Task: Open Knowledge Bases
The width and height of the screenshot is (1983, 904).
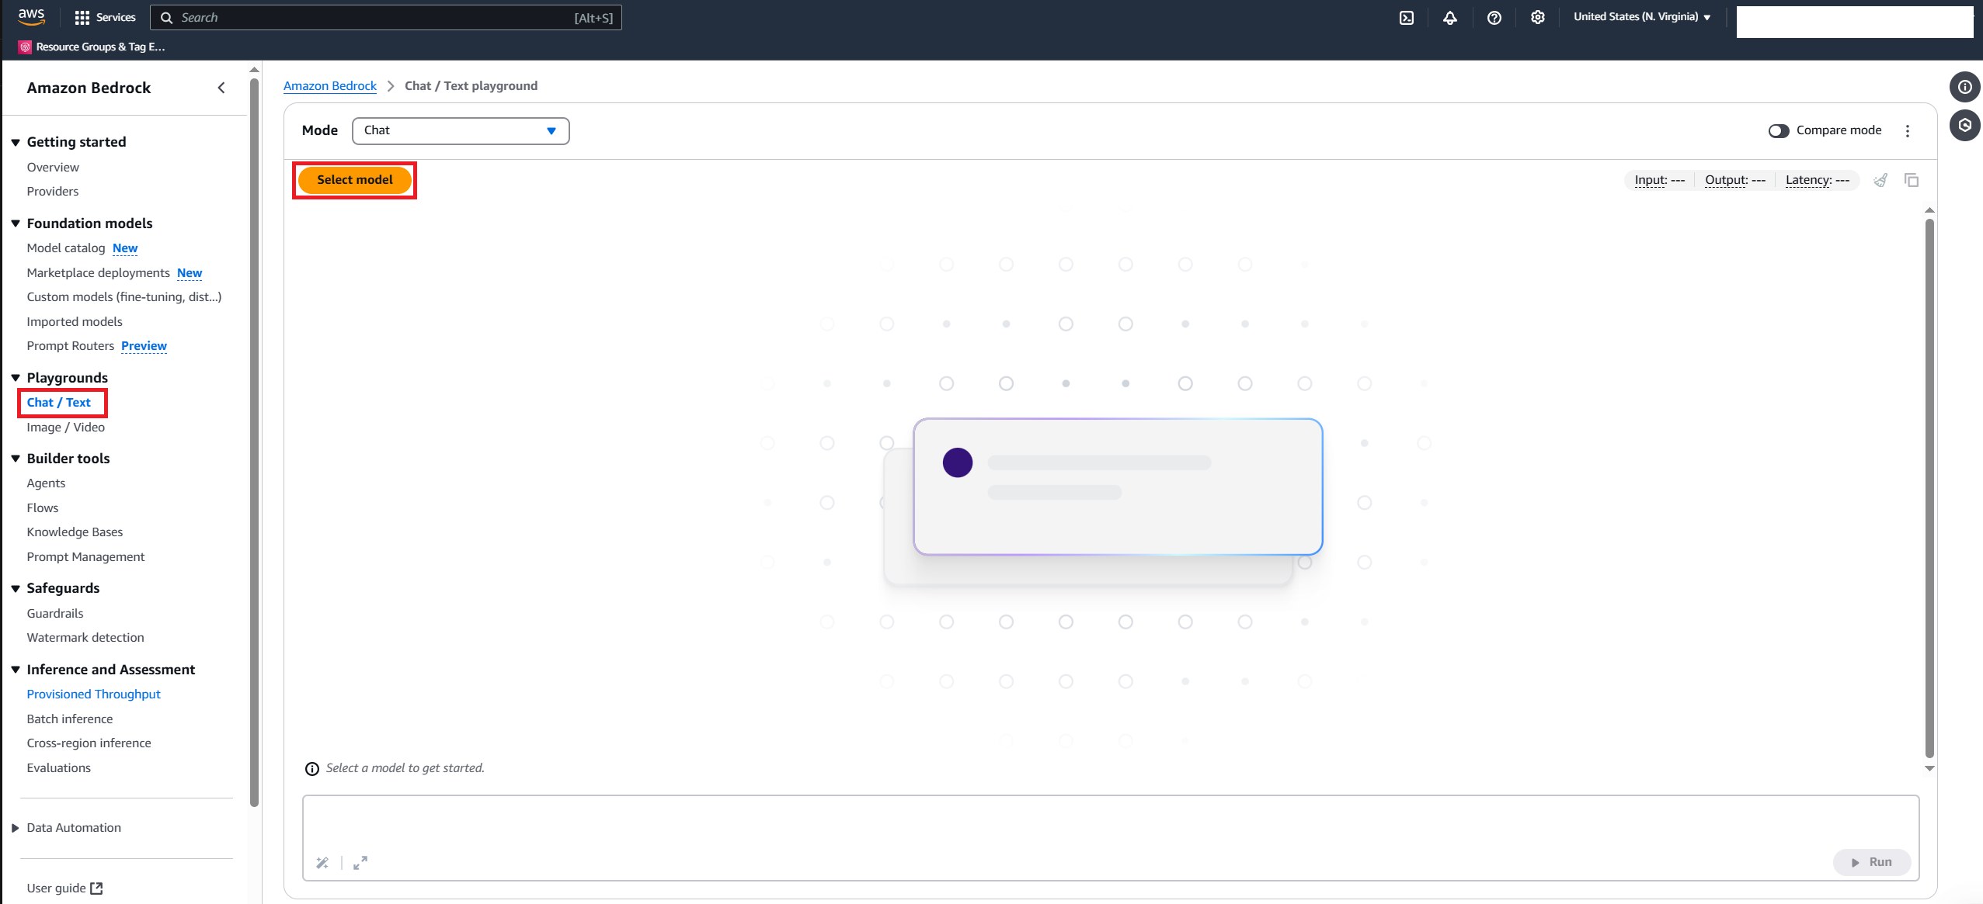Action: click(x=75, y=532)
